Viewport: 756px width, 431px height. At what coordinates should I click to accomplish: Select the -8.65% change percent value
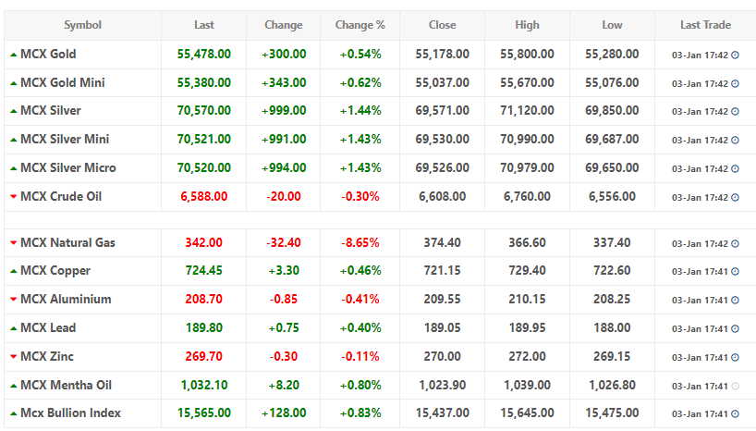pos(360,242)
